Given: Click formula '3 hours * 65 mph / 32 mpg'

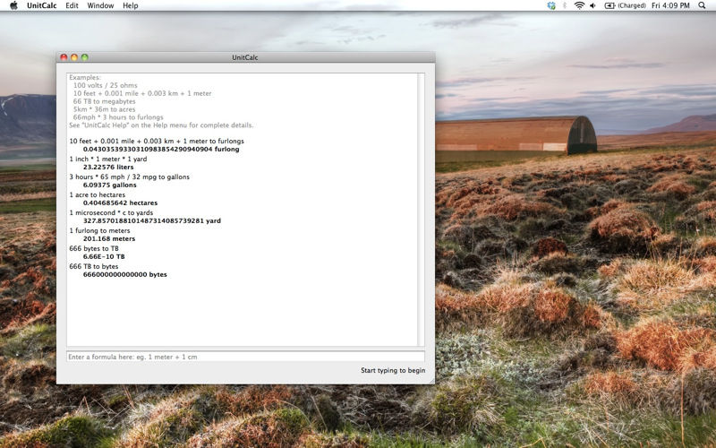Looking at the screenshot, I should pyautogui.click(x=129, y=177).
